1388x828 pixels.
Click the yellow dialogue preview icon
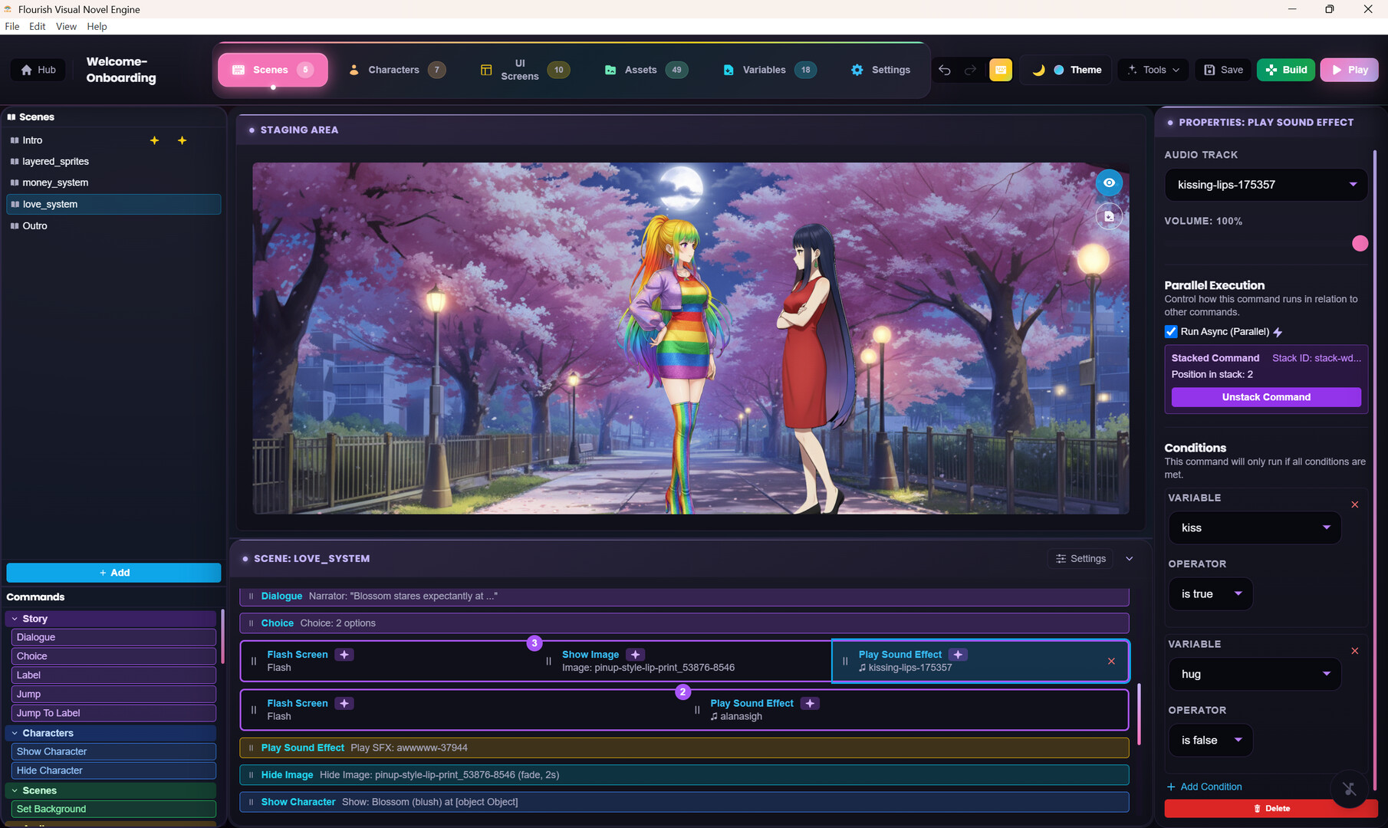[1000, 70]
